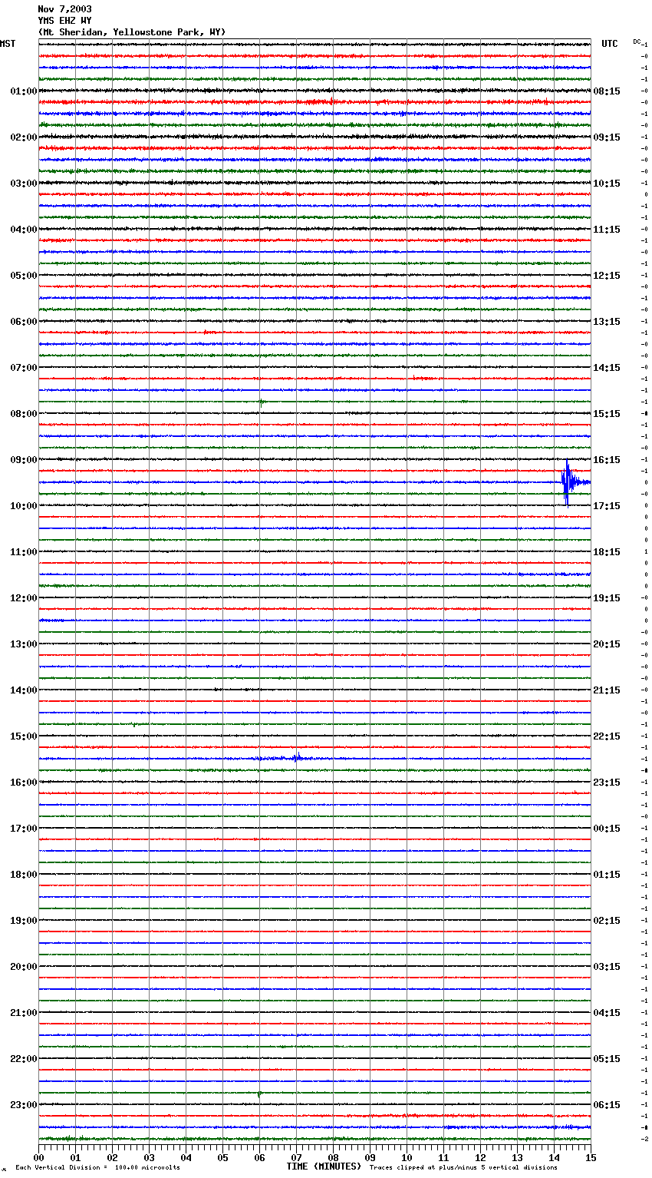652x1178 pixels.
Task: Select the 13:00 MST time label
Action: pos(24,644)
